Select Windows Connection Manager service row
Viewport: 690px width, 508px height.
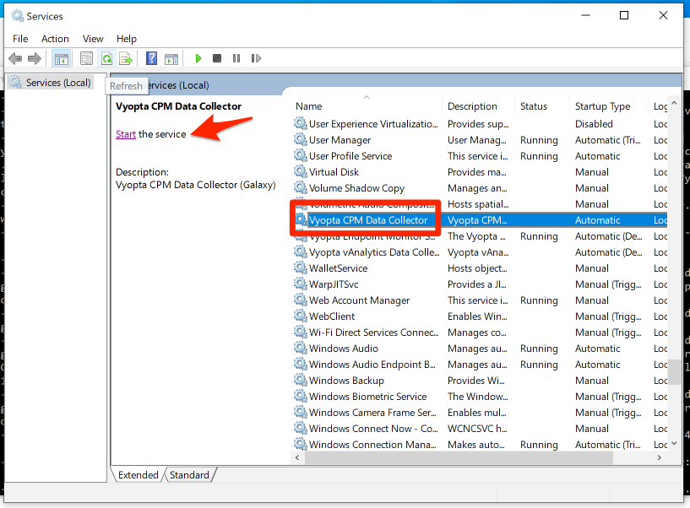point(480,444)
